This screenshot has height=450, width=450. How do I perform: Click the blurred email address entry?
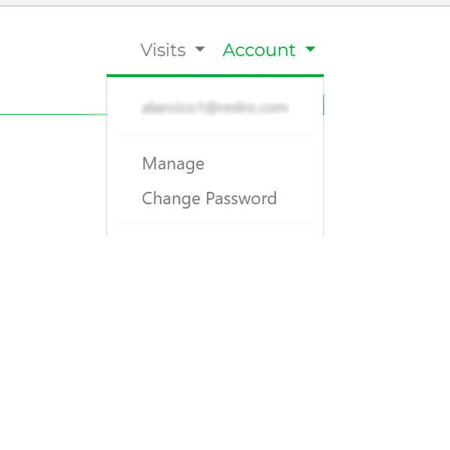point(214,108)
